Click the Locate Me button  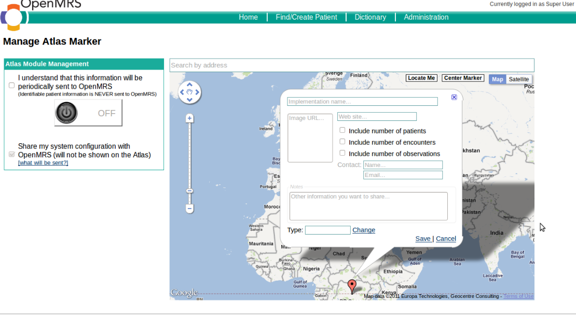[x=421, y=78]
